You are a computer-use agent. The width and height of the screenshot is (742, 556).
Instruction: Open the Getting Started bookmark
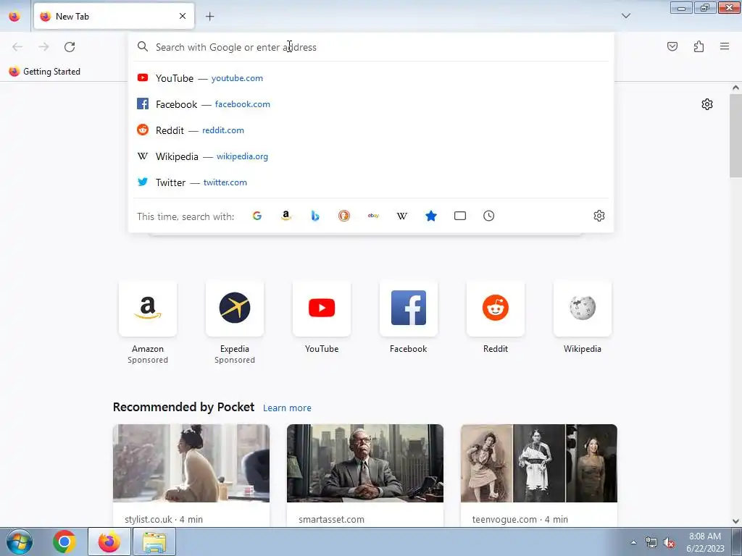point(44,72)
